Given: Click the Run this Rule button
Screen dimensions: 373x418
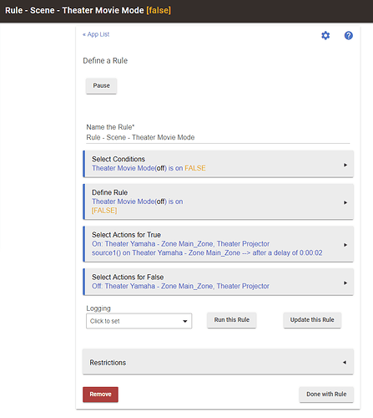Looking at the screenshot, I should point(232,320).
